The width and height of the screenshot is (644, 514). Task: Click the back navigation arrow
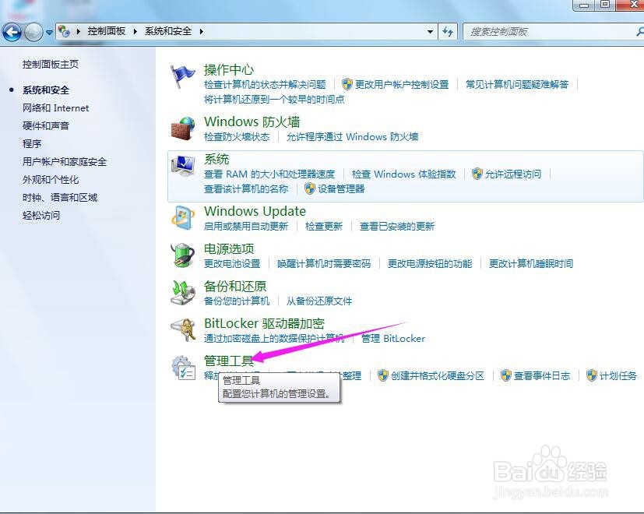[x=12, y=32]
